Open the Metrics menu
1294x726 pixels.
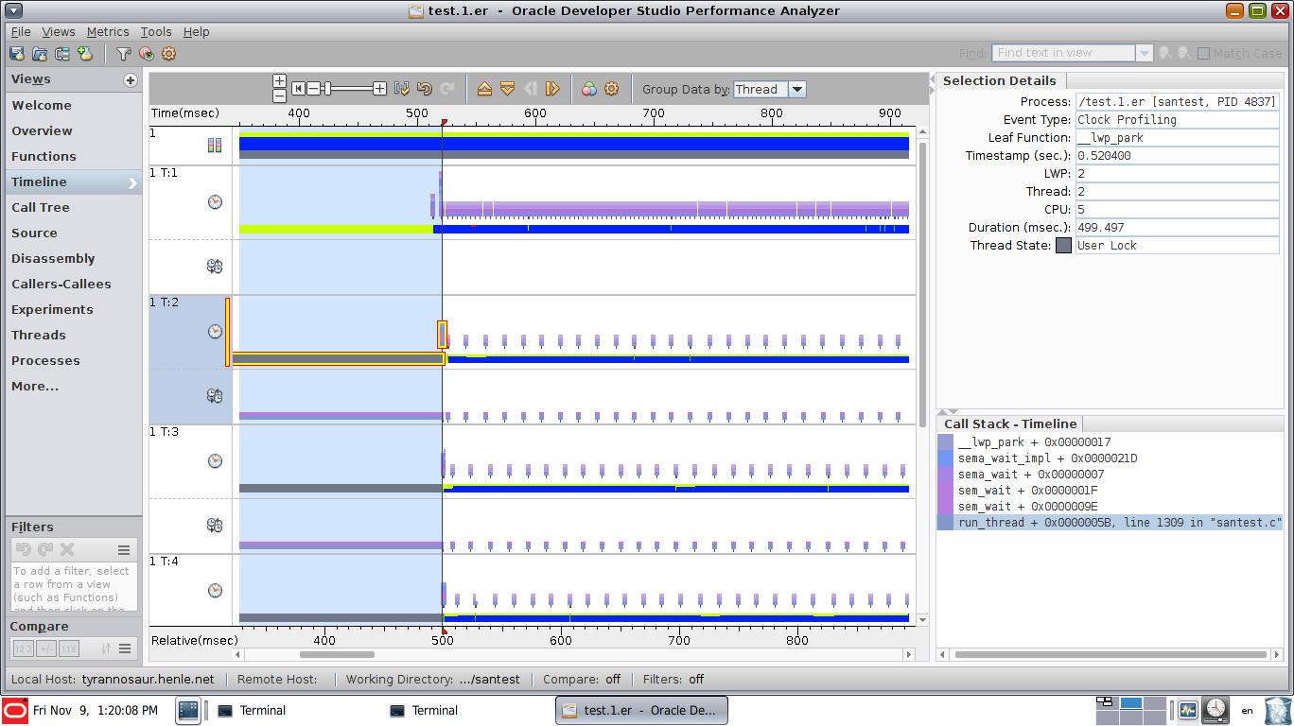(108, 31)
